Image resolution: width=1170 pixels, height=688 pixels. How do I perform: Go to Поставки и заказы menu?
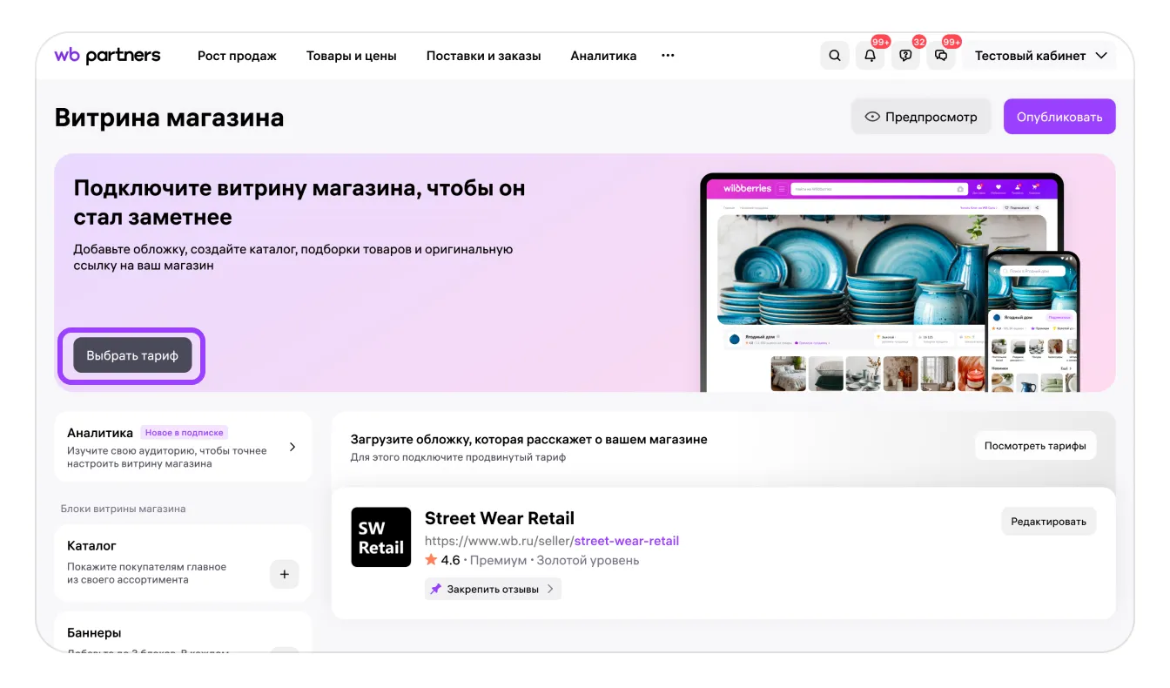coord(483,56)
